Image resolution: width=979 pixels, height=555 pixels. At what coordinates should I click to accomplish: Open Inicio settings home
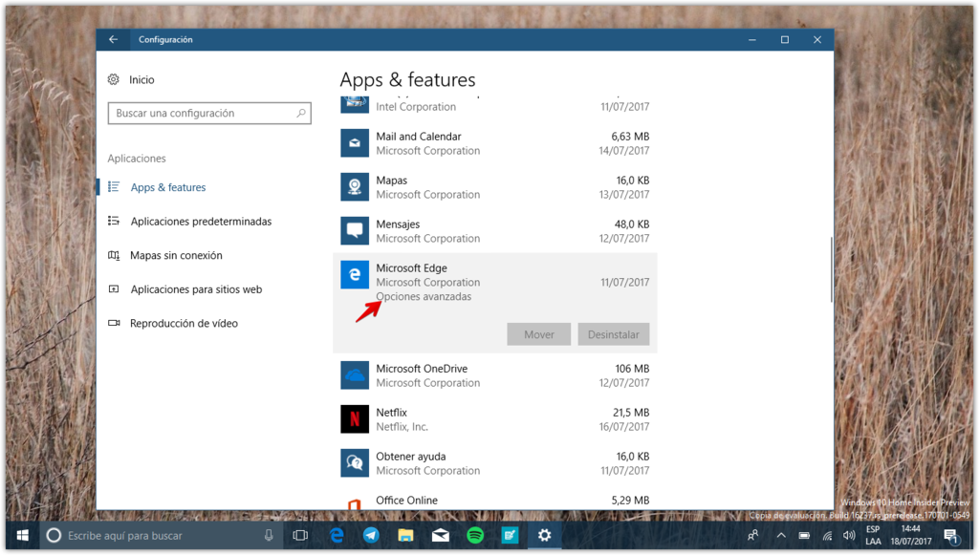[141, 80]
